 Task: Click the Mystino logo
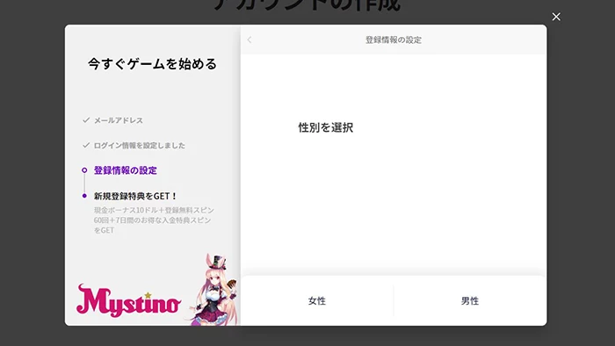128,301
